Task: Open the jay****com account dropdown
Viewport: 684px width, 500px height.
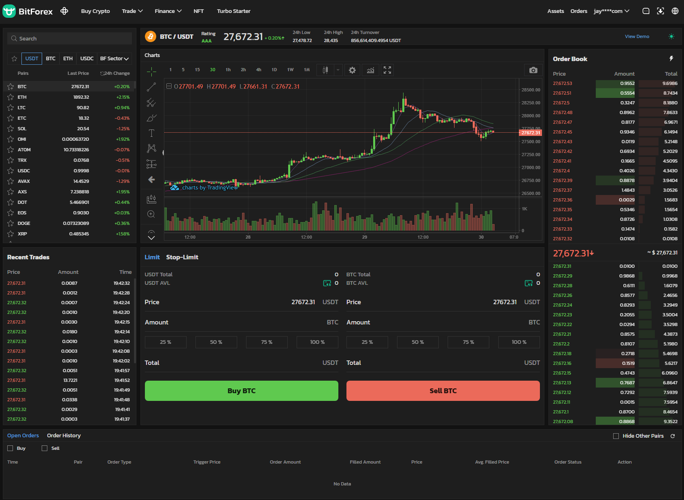Action: click(612, 11)
